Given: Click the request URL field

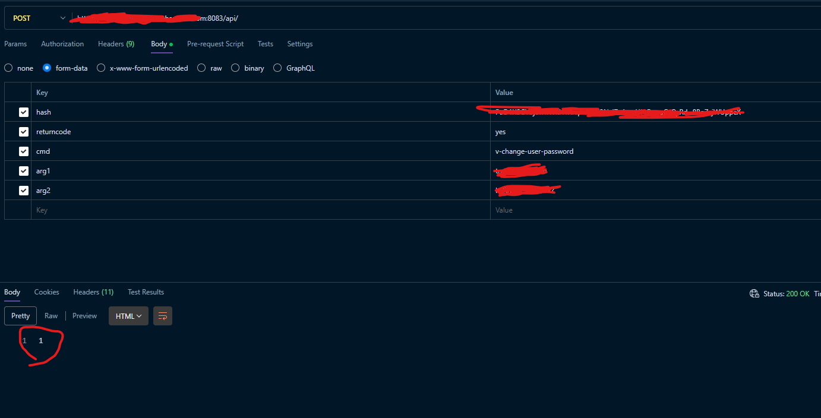Looking at the screenshot, I should (x=446, y=18).
